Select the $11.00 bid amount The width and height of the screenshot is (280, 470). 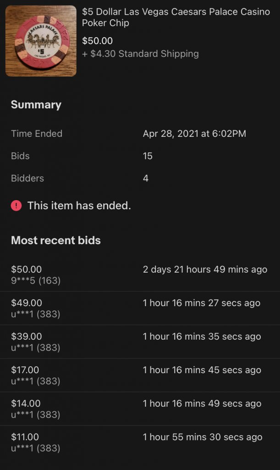click(25, 437)
